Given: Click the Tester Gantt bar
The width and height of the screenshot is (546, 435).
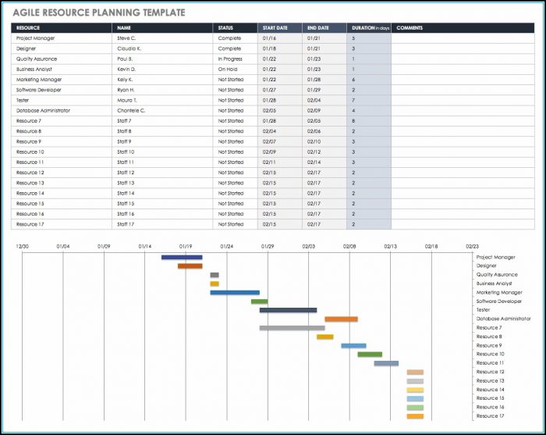Looking at the screenshot, I should coord(289,310).
